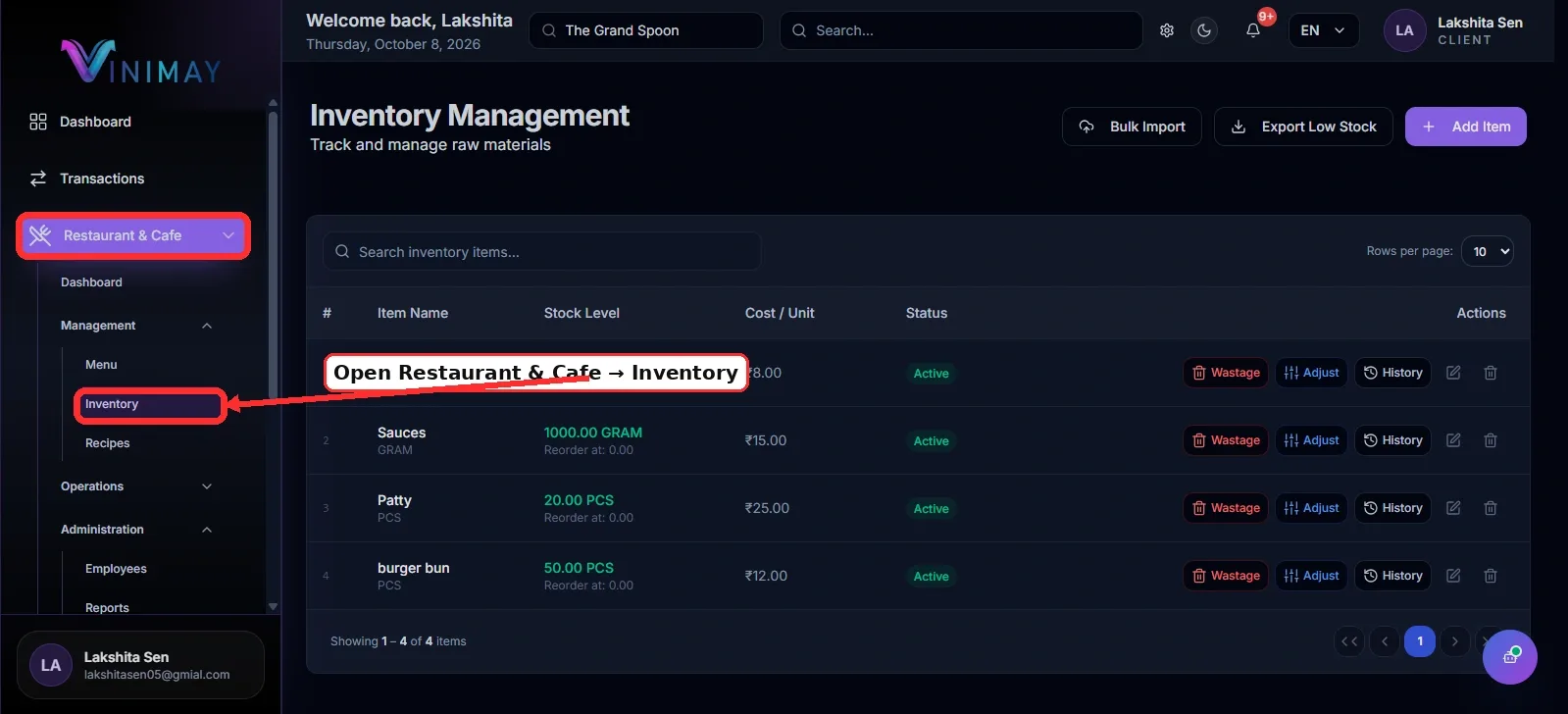Click the Search inventory items field
Screen dimensions: 1568x714
[541, 252]
